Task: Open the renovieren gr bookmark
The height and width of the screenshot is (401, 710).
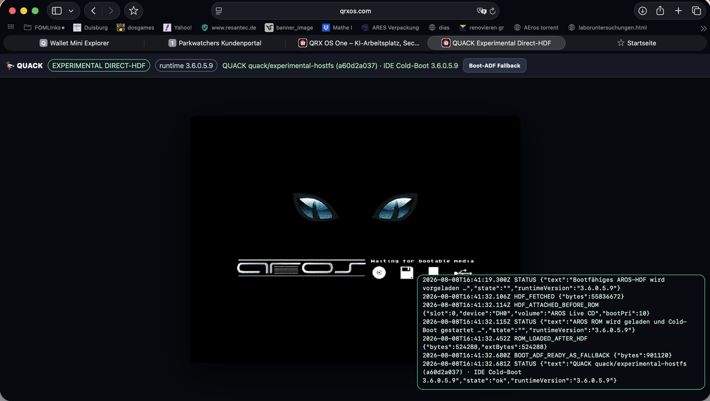Action: [481, 28]
